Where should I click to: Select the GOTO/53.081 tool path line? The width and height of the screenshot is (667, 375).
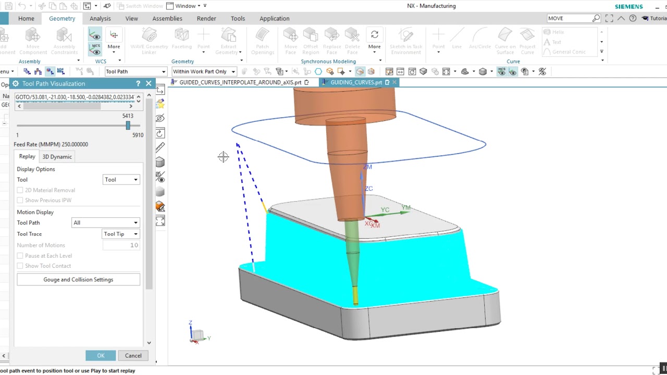(75, 97)
